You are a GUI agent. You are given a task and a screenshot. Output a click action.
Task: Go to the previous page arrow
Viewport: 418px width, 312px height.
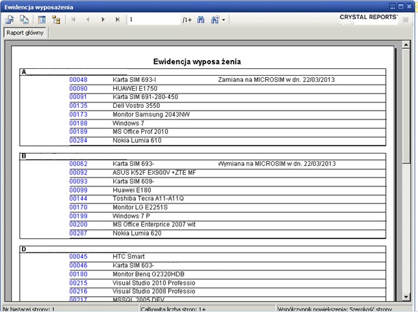click(88, 20)
